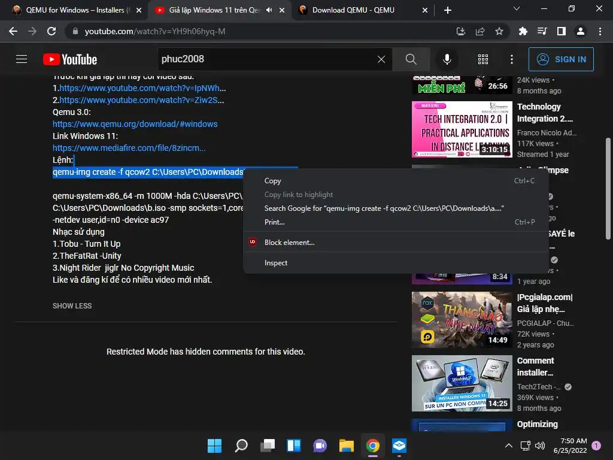Open Windows 11 installer 14:25 thumbnail

(462, 383)
